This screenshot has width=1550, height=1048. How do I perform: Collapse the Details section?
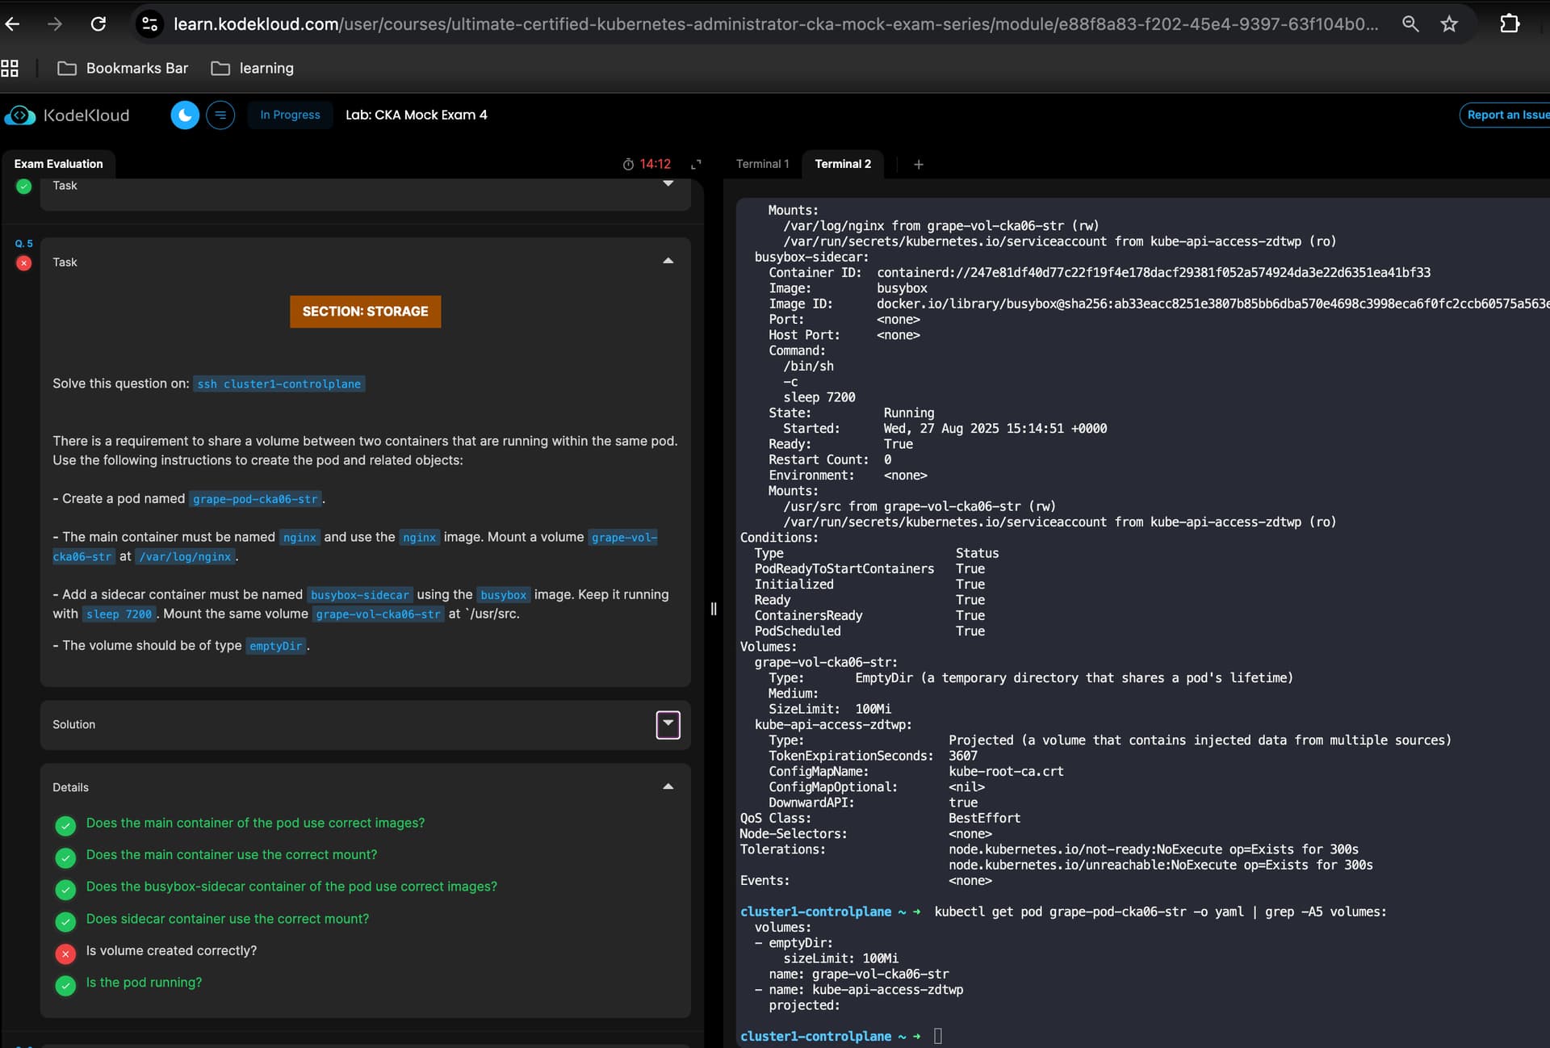pos(668,786)
